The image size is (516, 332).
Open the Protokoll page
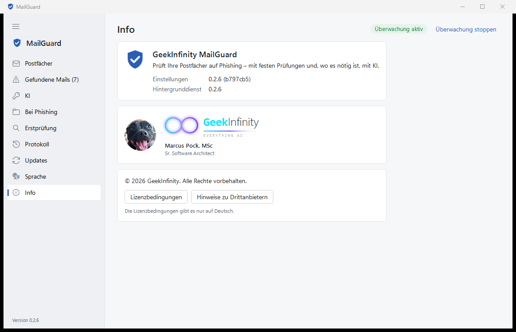[x=54, y=144]
